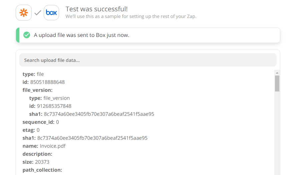Viewport: 296px width, 175px height.
Task: Click the etag field row
Action: (x=31, y=130)
